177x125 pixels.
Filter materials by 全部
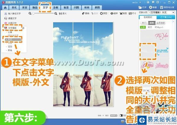(143, 27)
